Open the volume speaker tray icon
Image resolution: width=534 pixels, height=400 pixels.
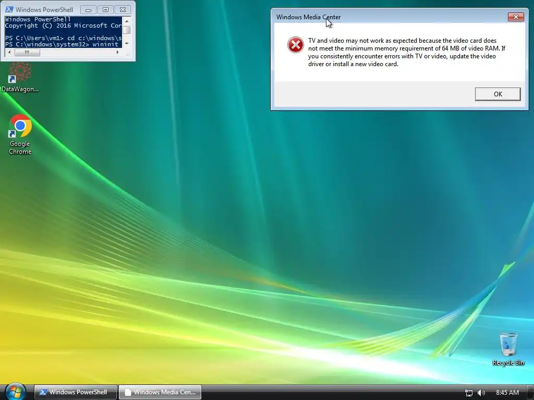pyautogui.click(x=481, y=393)
